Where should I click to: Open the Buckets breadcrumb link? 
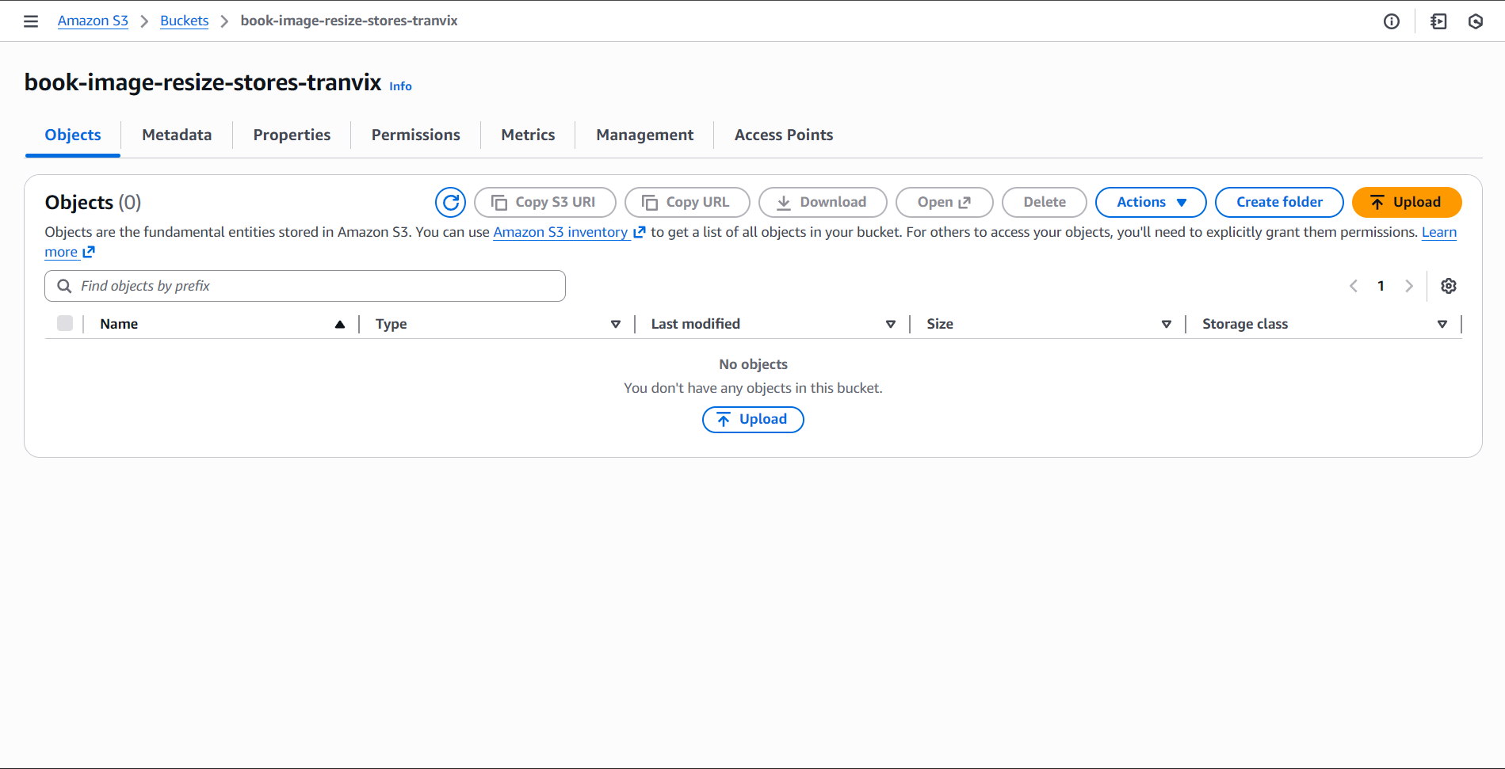click(x=185, y=21)
